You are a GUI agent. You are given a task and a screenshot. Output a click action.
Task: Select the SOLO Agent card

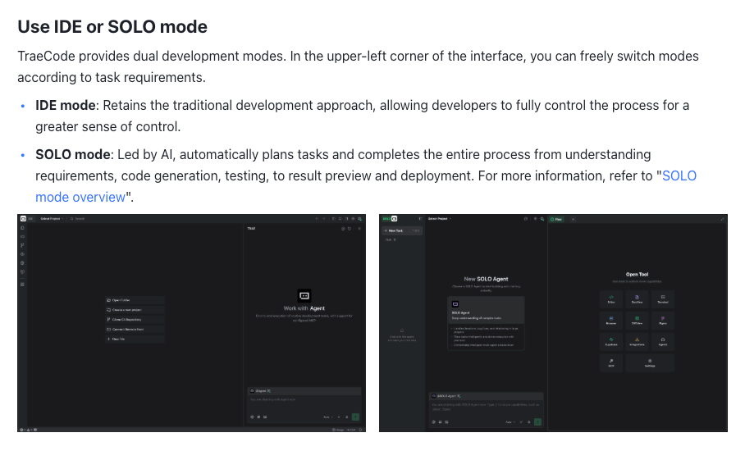pos(486,323)
